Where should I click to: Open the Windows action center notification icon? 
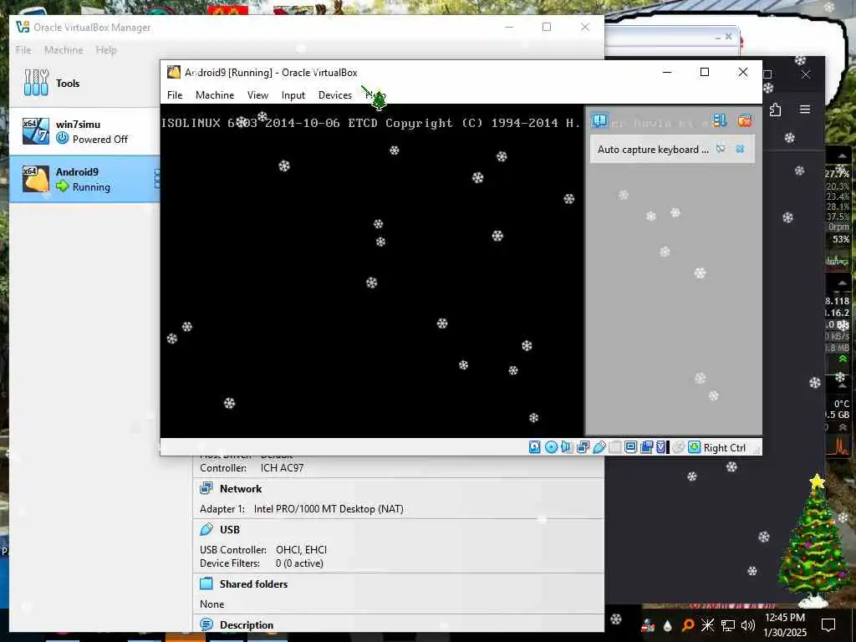point(828,625)
